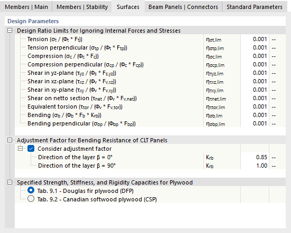Edit Krb value for layer β = 90°
Screen dimensions: 291x233
[255, 166]
